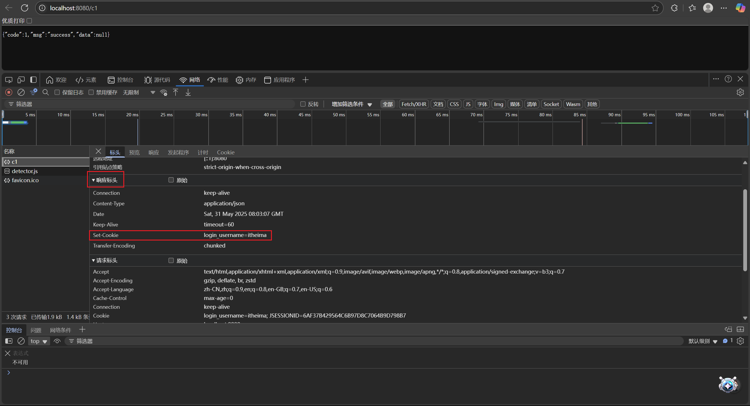750x406 pixels.
Task: Click the headers panel vertical scrollbar
Action: 745,230
